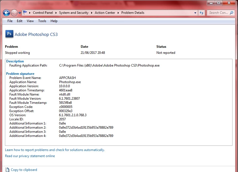
Task: Click the 'Stopped working' problem text
Action: [x=17, y=53]
